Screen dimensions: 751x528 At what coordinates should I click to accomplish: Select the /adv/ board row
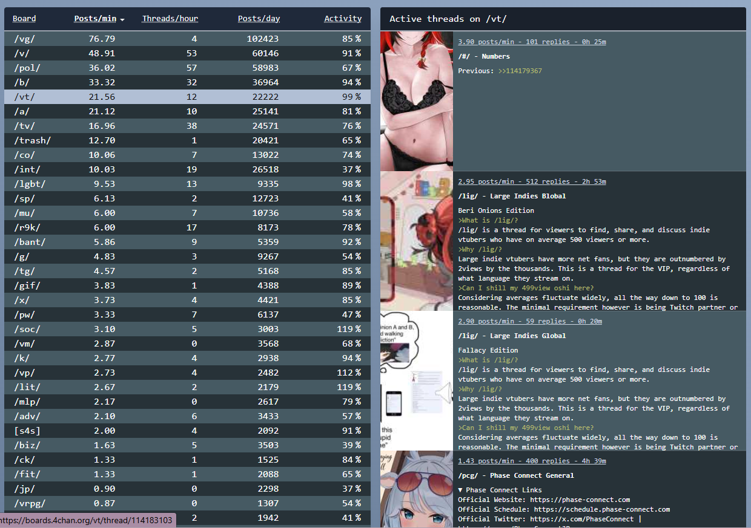[187, 416]
